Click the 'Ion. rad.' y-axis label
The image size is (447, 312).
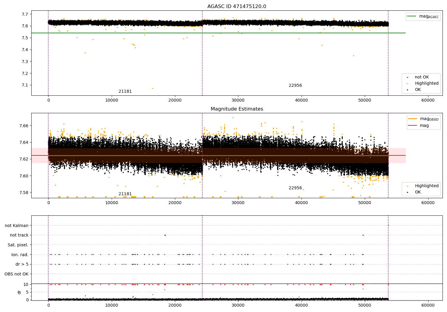tap(20, 255)
